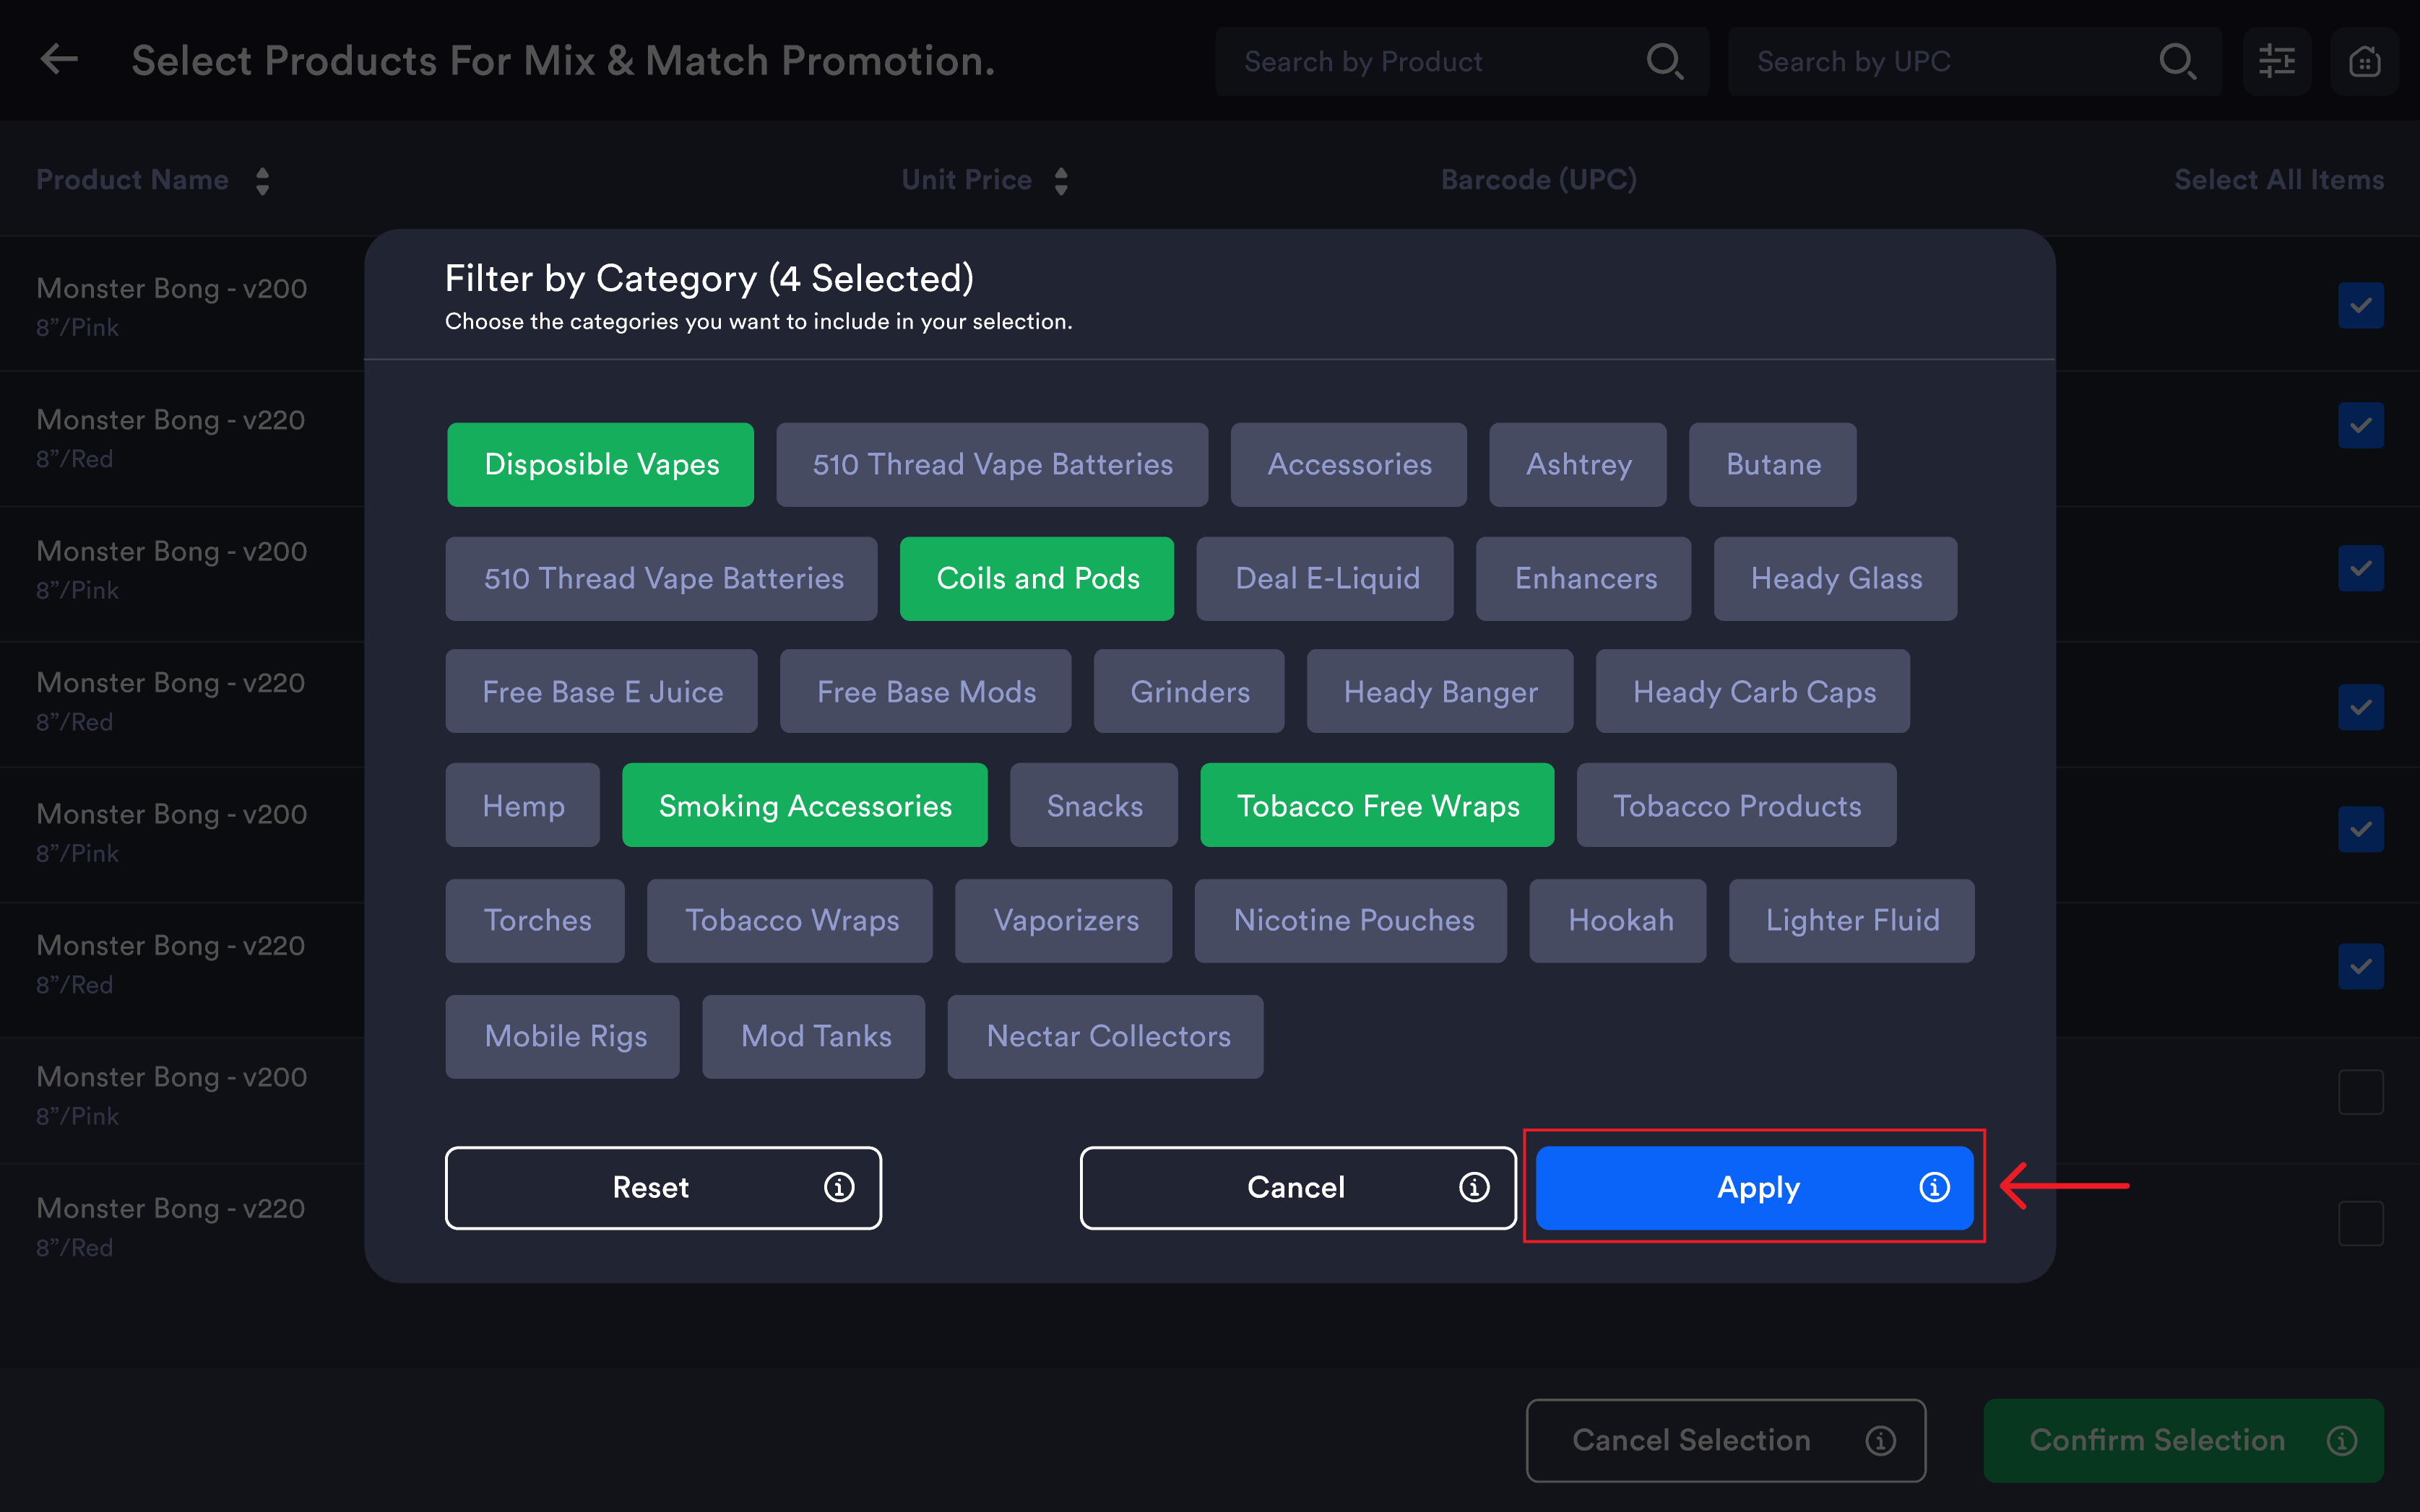Open the filter sliders icon
This screenshot has height=1512, width=2420.
[x=2276, y=61]
